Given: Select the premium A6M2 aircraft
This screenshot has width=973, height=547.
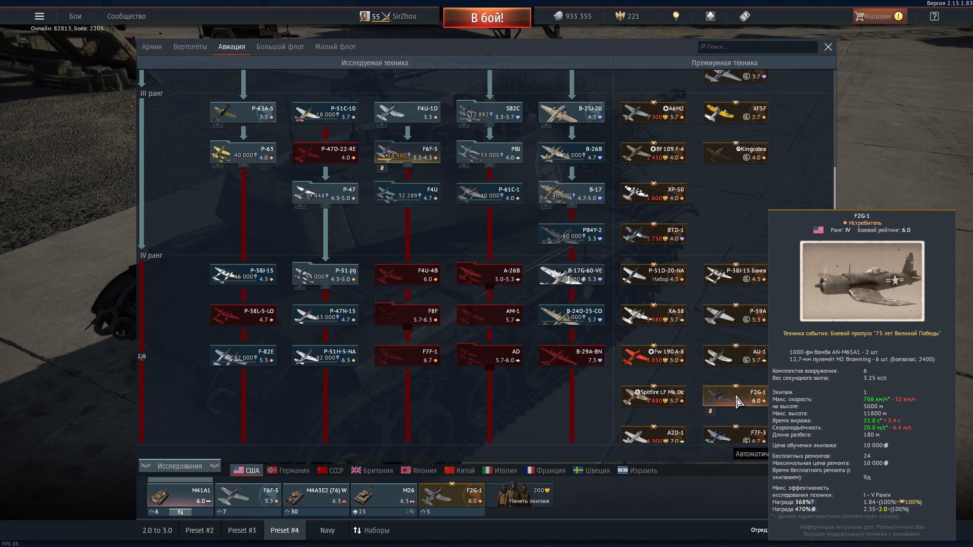Looking at the screenshot, I should [x=654, y=112].
